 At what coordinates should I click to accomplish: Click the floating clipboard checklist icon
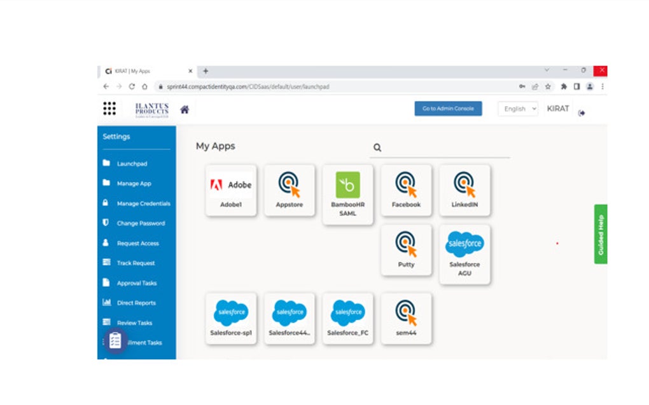click(x=115, y=341)
